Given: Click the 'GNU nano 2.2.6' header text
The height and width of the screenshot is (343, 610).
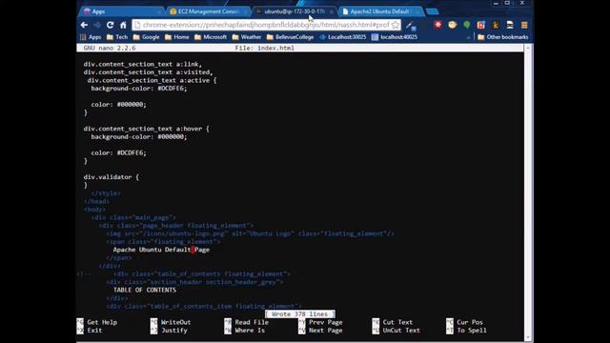Looking at the screenshot, I should [110, 48].
